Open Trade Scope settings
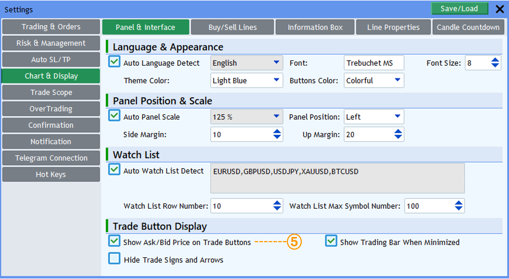Image resolution: width=509 pixels, height=279 pixels. coord(51,92)
